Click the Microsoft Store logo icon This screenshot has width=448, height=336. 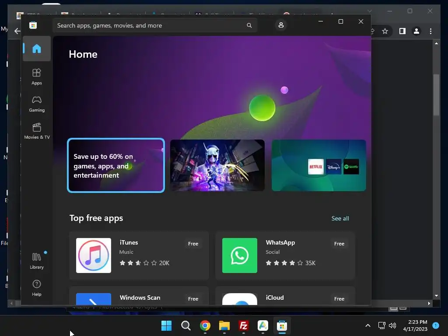pyautogui.click(x=33, y=25)
